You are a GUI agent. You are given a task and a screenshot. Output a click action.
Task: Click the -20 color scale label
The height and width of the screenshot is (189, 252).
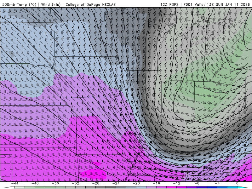coord(136,183)
